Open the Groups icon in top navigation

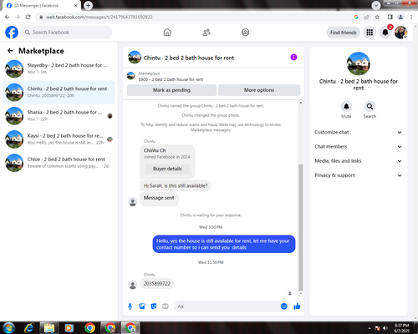[x=245, y=33]
